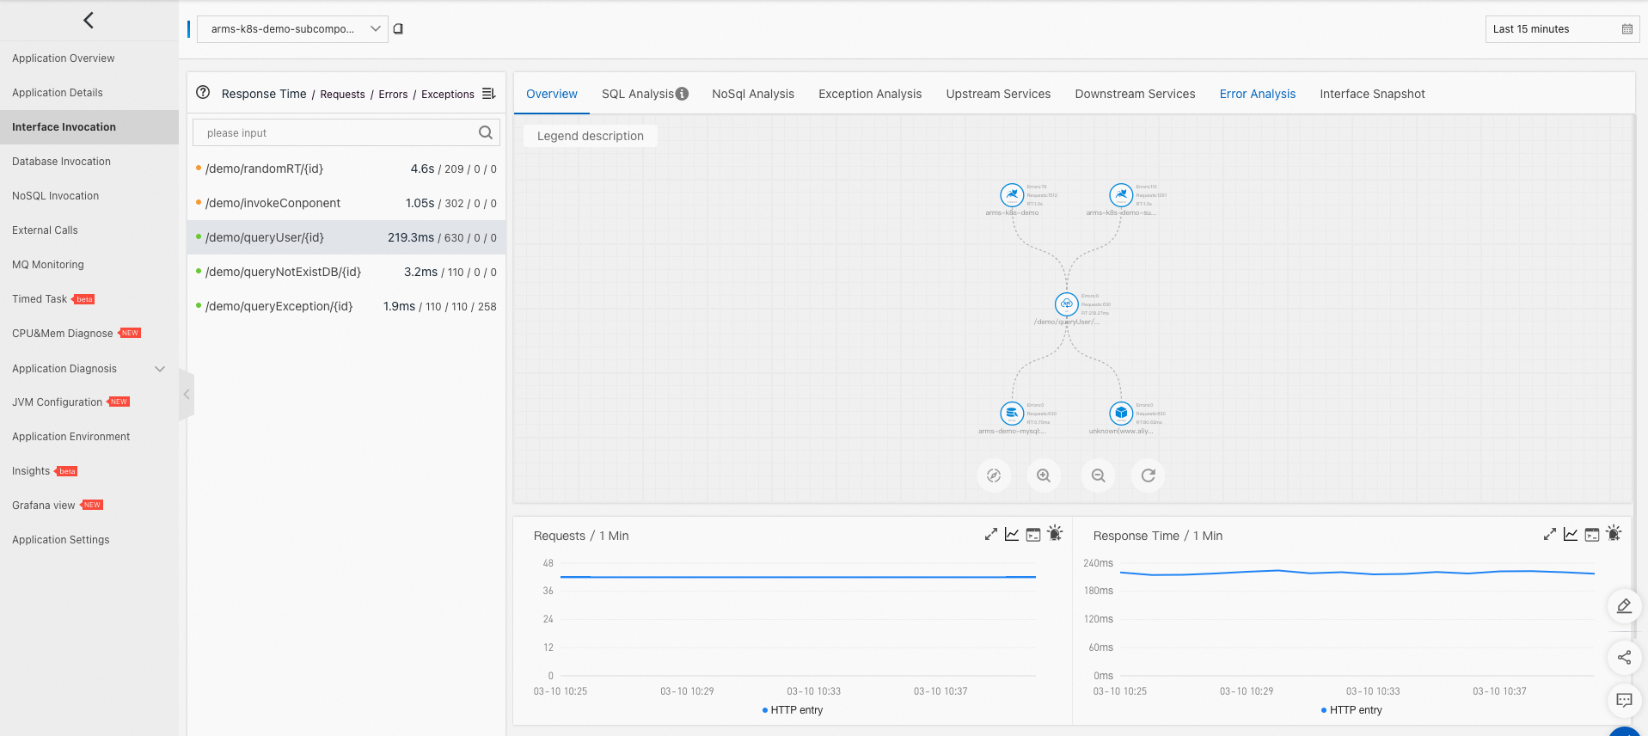Image resolution: width=1648 pixels, height=736 pixels.
Task: Open the arms-k8s-demo application dropdown
Action: pos(292,28)
